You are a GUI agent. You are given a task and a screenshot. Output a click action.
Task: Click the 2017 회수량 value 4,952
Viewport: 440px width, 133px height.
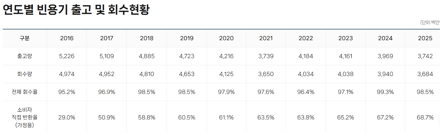[x=107, y=74]
